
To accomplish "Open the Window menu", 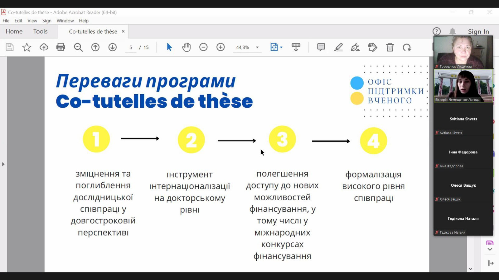I will 65,21.
